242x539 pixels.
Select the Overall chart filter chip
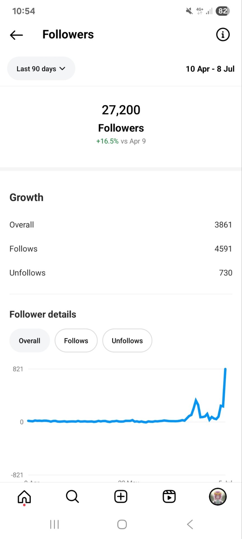(x=29, y=341)
